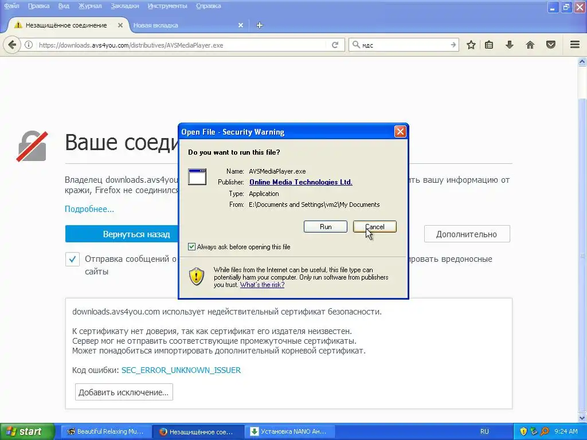
Task: Open the Windows start button
Action: (28, 431)
